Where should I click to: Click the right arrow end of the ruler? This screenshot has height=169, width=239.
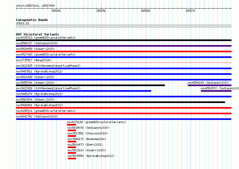tap(231, 9)
